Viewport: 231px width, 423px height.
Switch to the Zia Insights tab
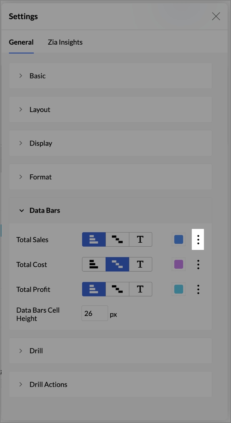tap(65, 42)
